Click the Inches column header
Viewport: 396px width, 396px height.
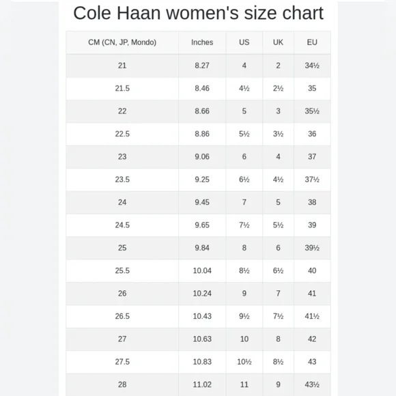click(202, 42)
